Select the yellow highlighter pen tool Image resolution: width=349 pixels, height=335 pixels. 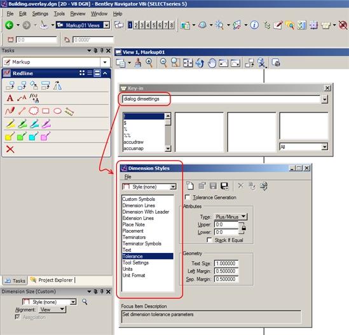[x=10, y=124]
